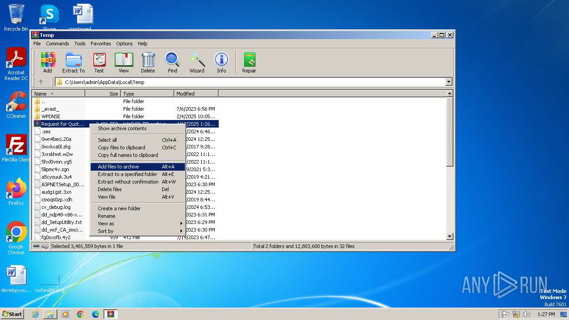
Task: Click the Action Center flag tray icon
Action: 505,314
